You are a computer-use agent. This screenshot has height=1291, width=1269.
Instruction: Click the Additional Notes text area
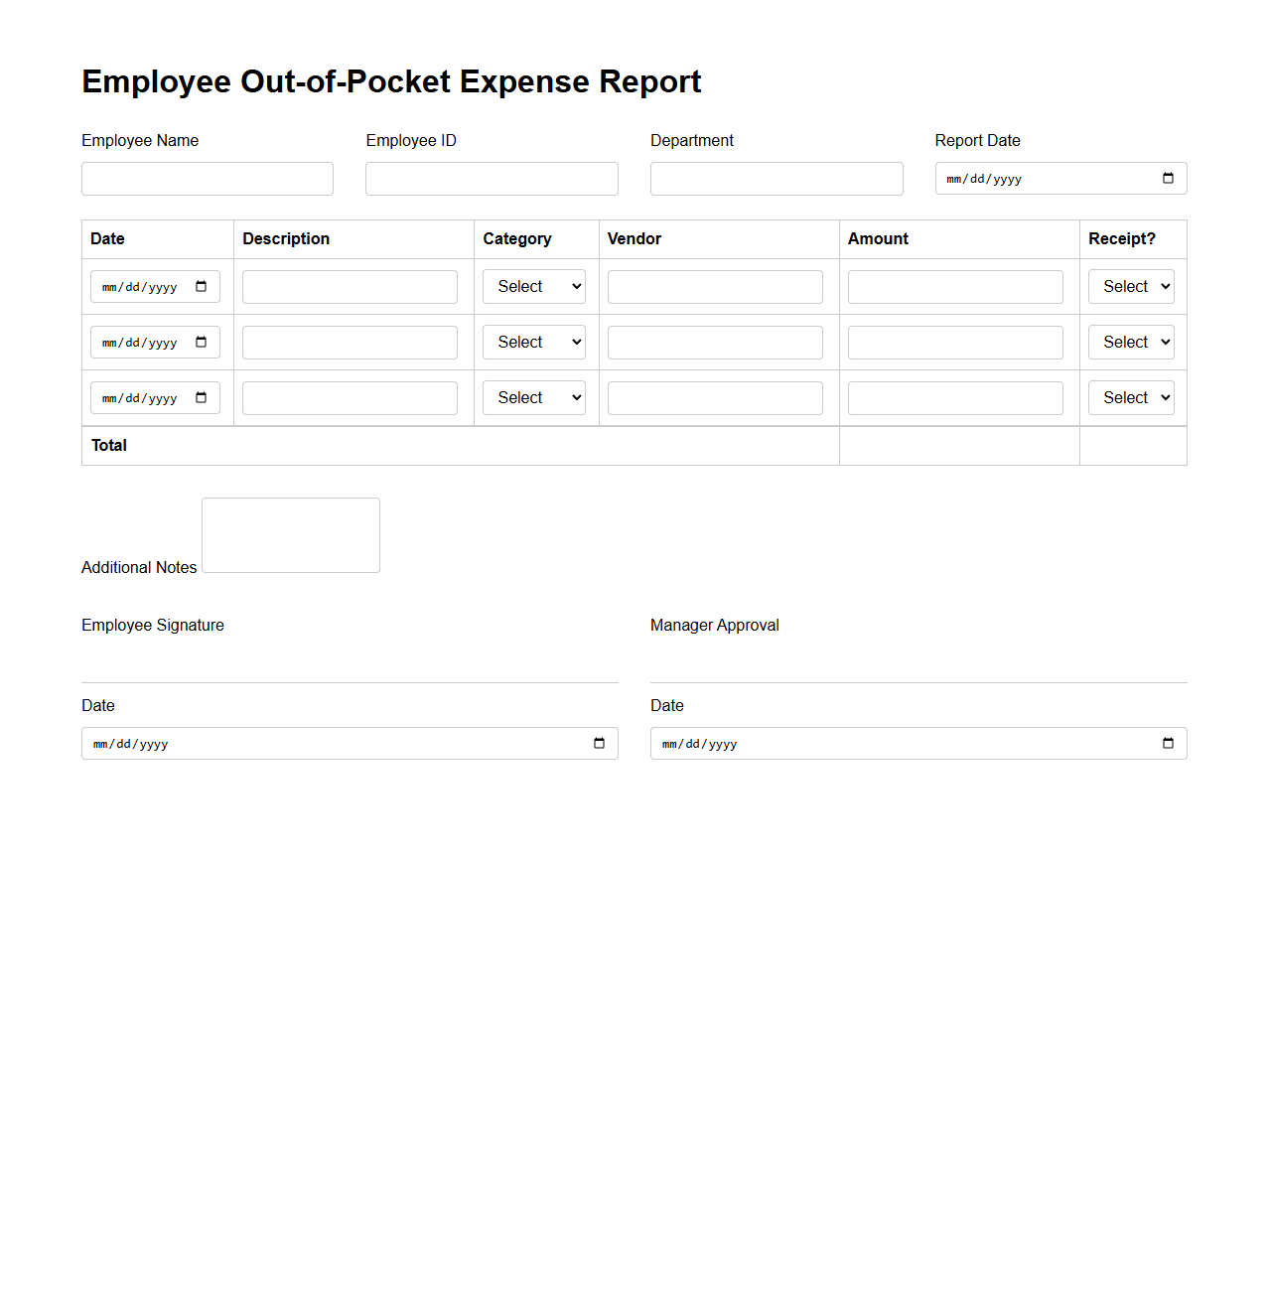coord(290,534)
